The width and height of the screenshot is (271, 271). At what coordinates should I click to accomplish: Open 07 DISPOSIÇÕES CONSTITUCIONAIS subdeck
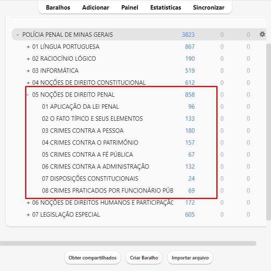point(90,179)
